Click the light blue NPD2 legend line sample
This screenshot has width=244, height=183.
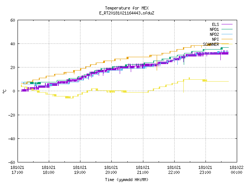227,34
